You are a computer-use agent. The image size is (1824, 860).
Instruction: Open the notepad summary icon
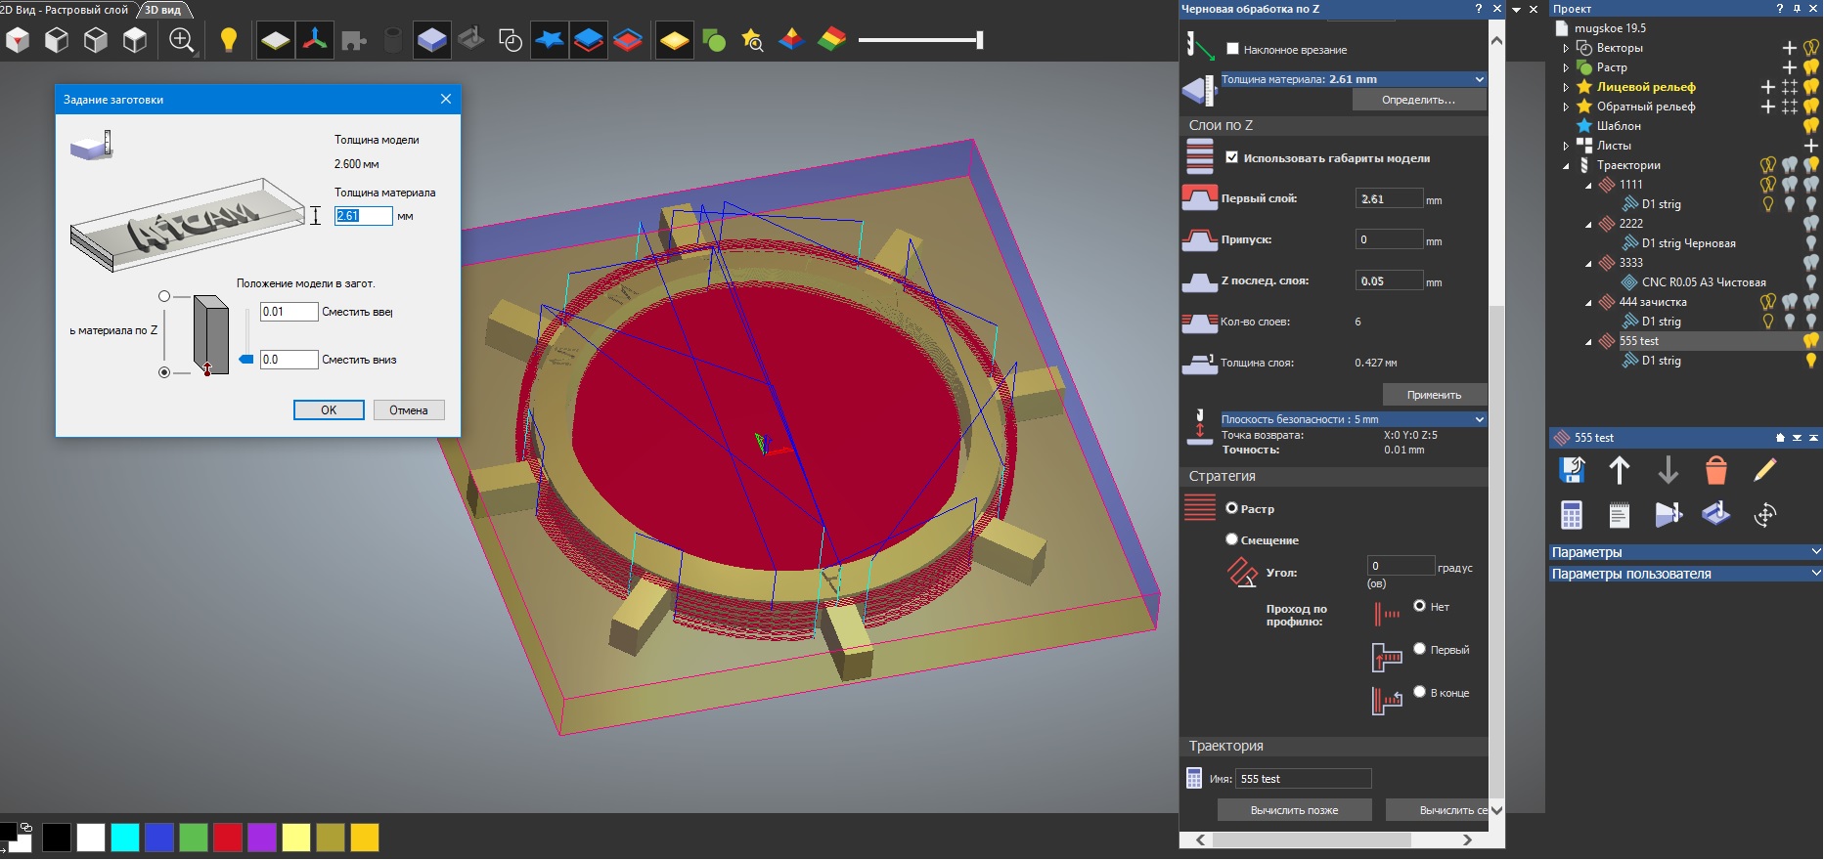(1620, 514)
